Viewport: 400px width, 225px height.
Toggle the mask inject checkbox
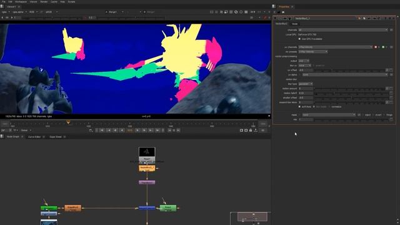point(363,115)
